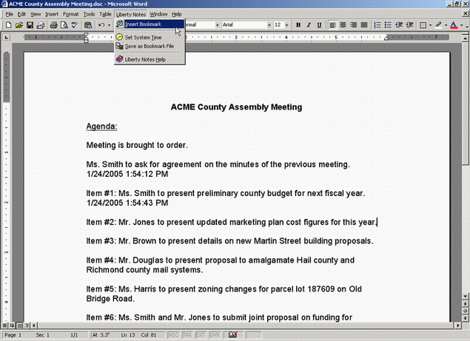Screen dimensions: 470x341
Task: Click the spelling status book icon
Action: (x=232, y=334)
